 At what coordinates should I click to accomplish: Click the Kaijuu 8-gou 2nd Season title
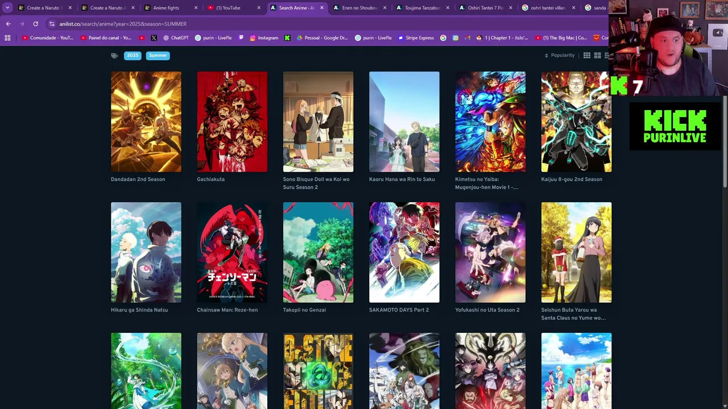tap(572, 180)
